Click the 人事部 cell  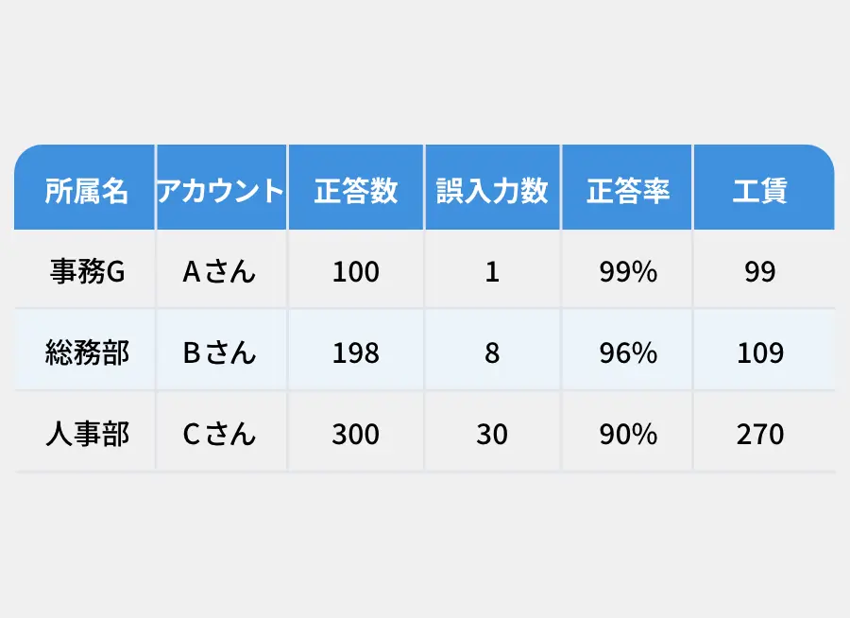coord(85,432)
